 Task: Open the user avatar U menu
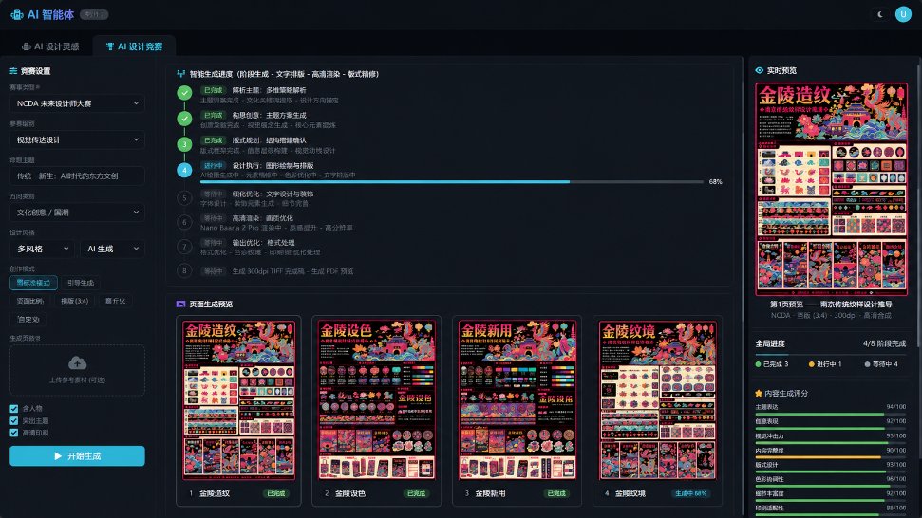click(903, 14)
